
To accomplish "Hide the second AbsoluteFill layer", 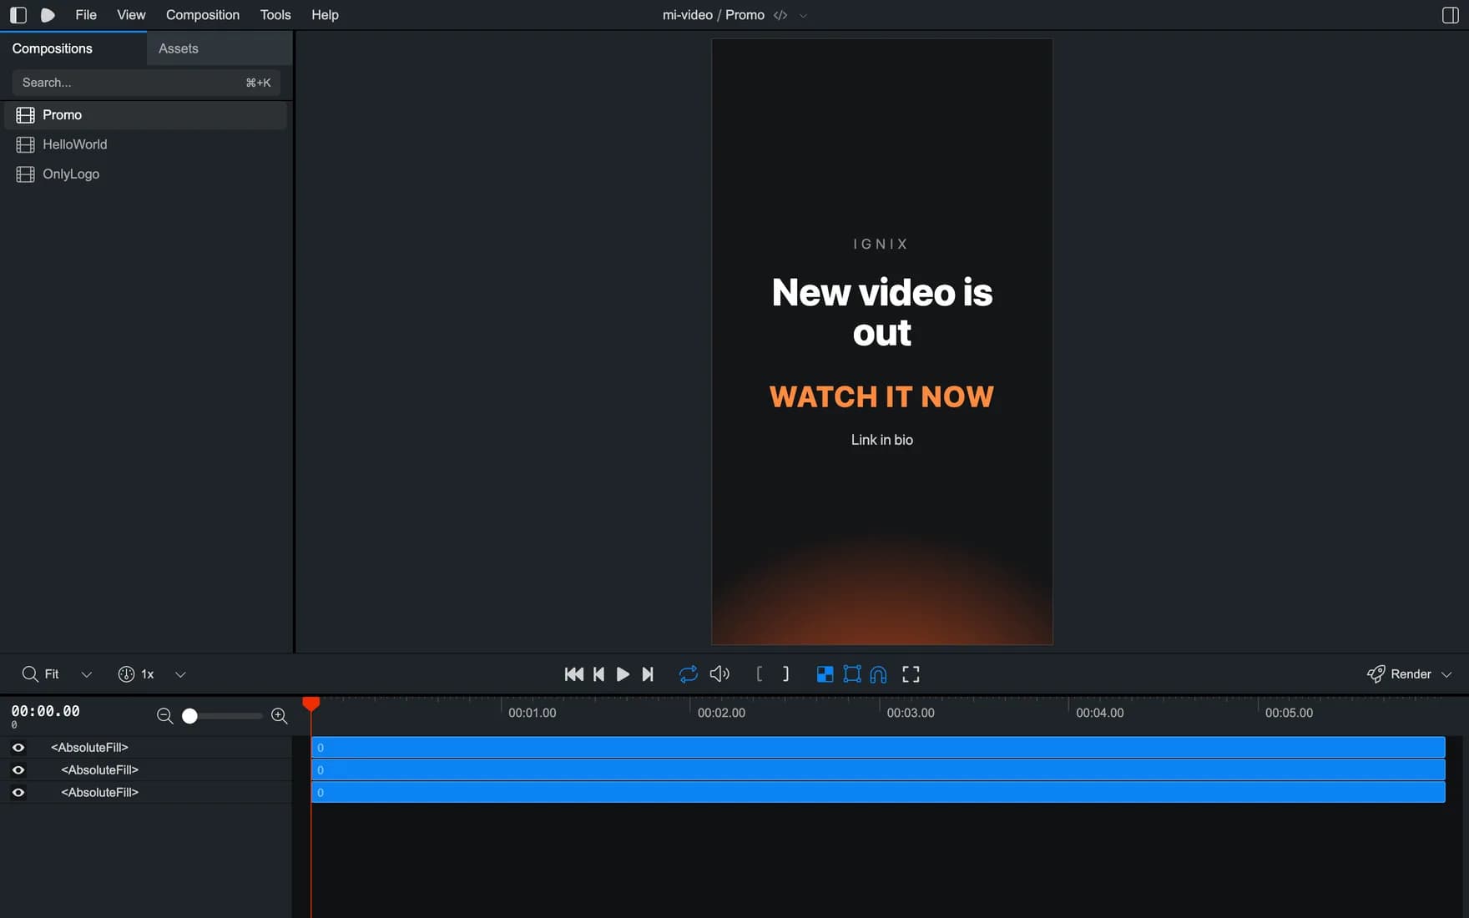I will 18,770.
